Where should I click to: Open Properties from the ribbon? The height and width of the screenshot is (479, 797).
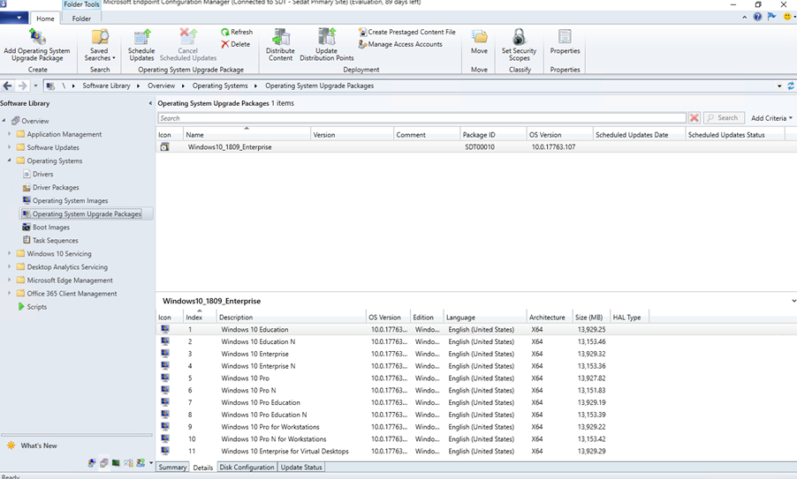(x=565, y=41)
